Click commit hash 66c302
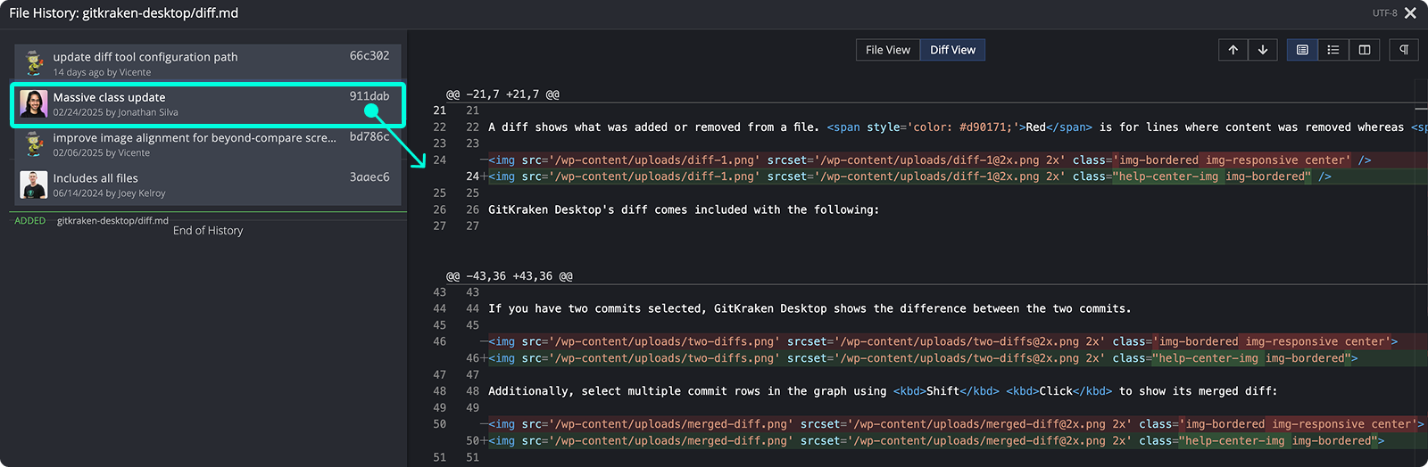This screenshot has height=467, width=1428. click(x=369, y=55)
